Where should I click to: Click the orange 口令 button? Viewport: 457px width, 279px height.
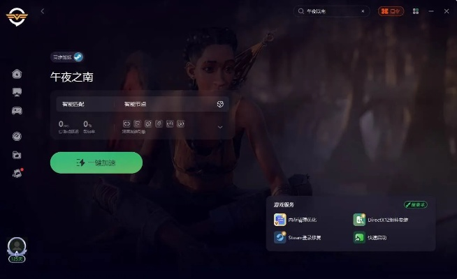coord(391,11)
